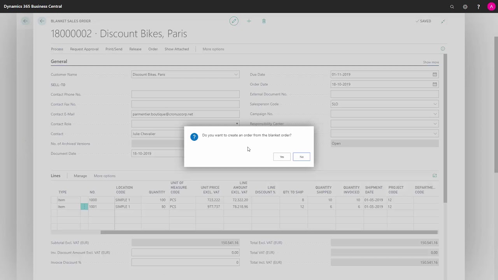This screenshot has height=280, width=498.
Task: Click the Shipment Date column header
Action: coord(374,190)
